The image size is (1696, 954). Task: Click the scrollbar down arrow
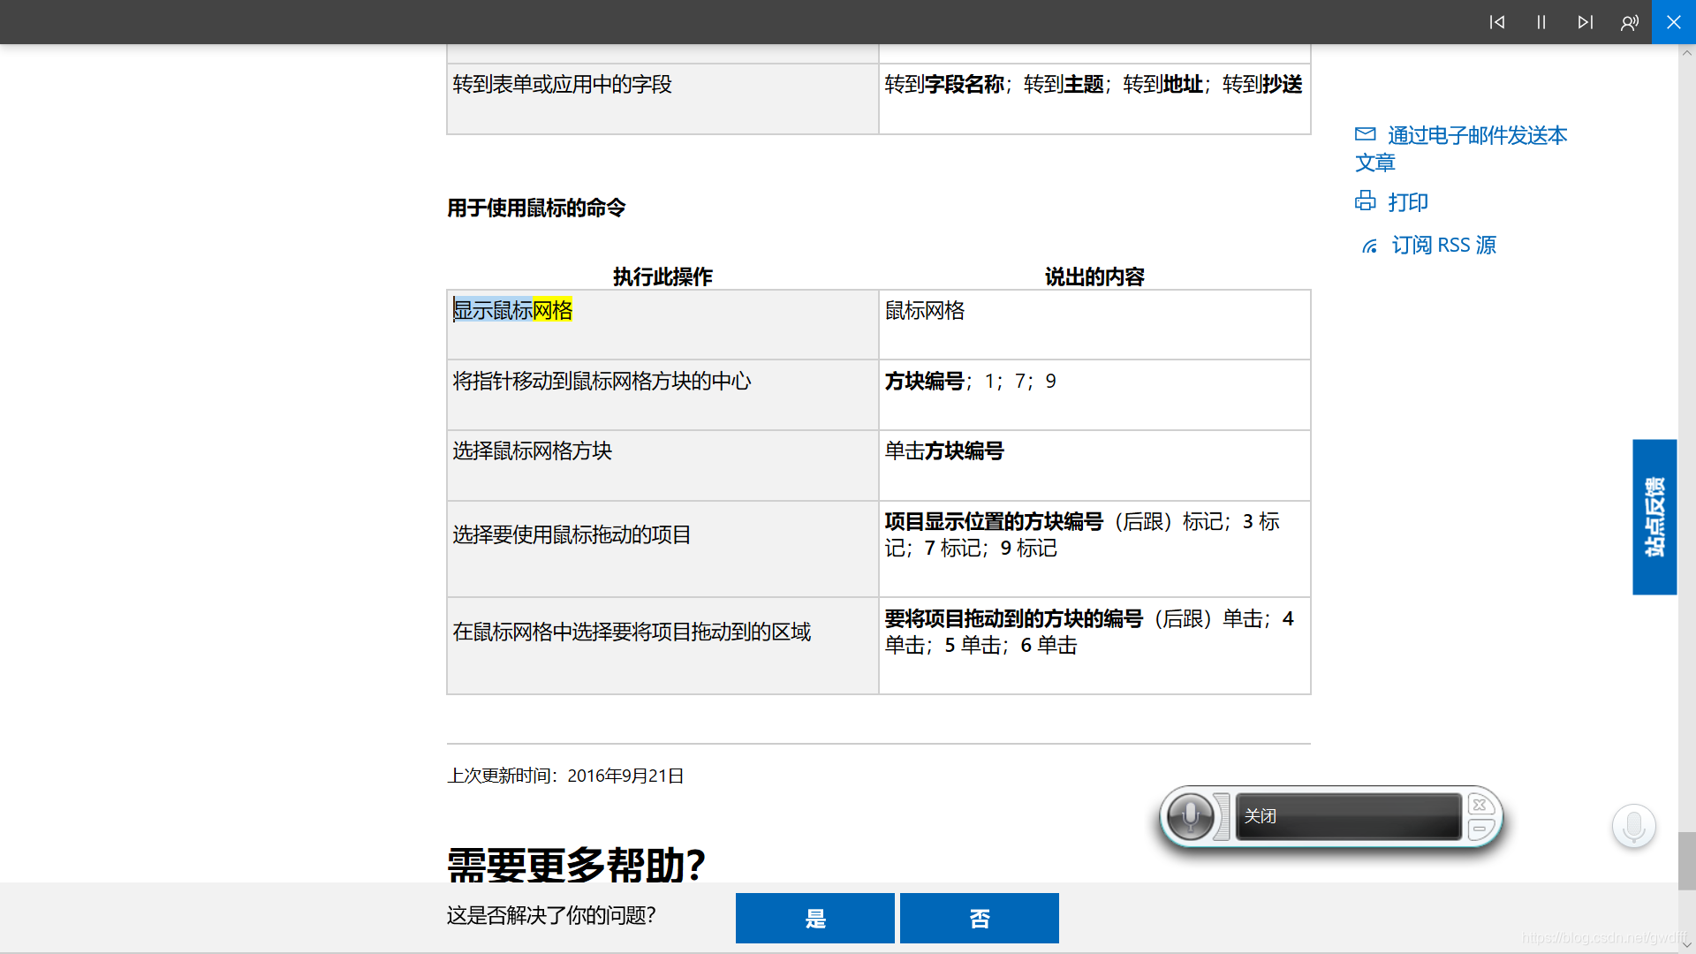[1687, 944]
